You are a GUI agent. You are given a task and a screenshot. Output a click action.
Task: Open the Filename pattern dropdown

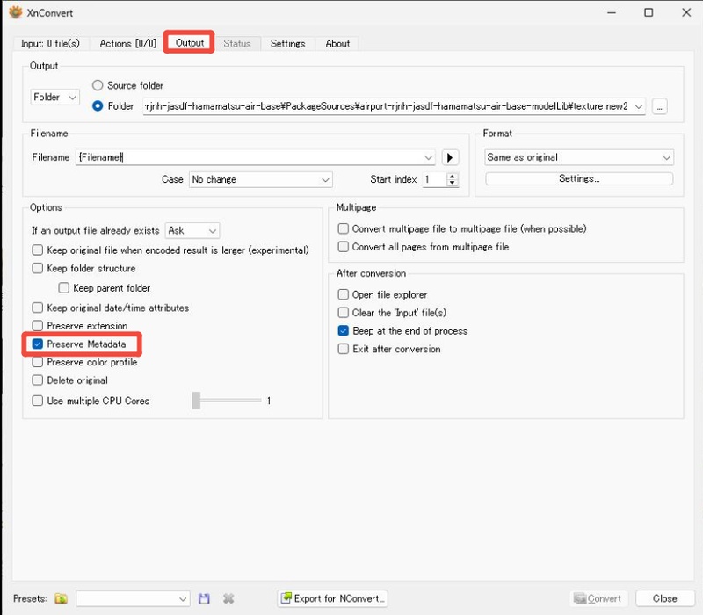click(428, 157)
